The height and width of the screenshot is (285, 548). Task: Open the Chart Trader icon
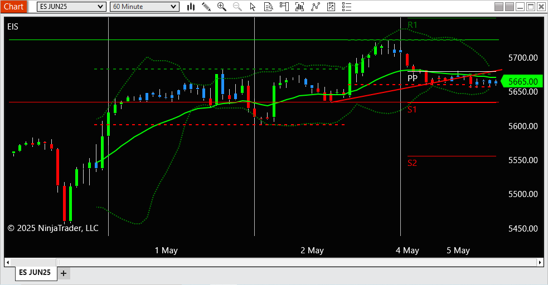point(284,7)
